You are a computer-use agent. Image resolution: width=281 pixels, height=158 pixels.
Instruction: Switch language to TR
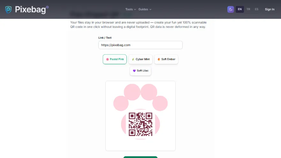(x=248, y=9)
